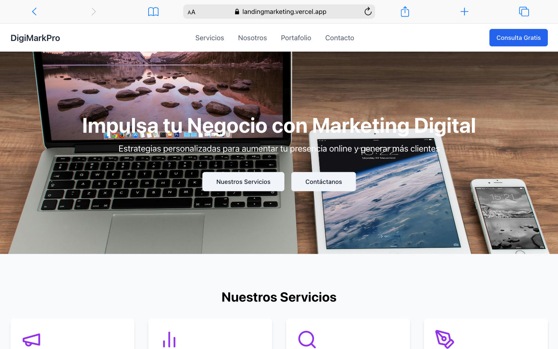The height and width of the screenshot is (349, 558).
Task: Open the Servicios navigation menu item
Action: (209, 38)
